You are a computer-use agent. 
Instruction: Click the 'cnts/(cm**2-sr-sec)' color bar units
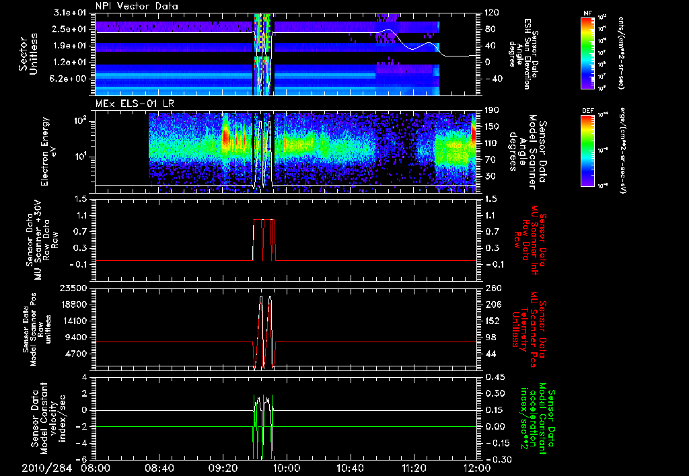point(621,52)
